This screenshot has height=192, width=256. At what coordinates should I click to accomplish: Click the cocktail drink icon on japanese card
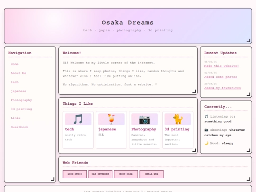coord(111,119)
